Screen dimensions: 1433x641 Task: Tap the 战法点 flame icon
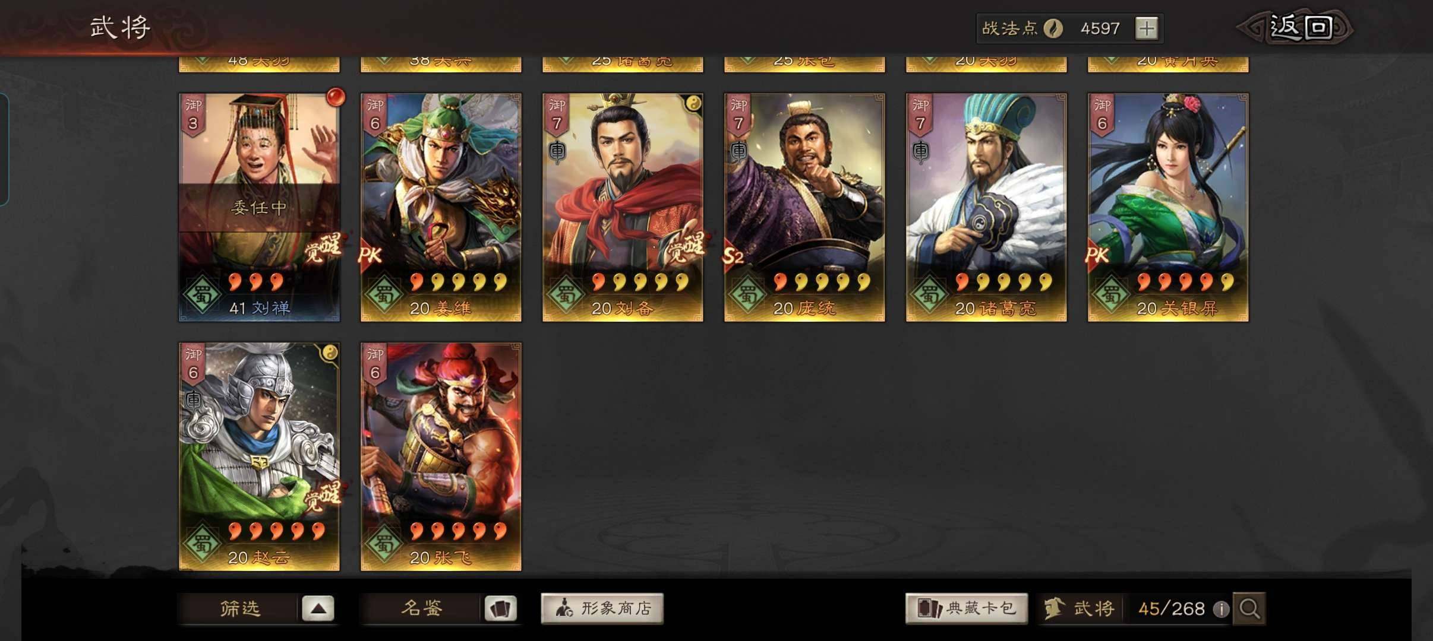tap(1053, 28)
